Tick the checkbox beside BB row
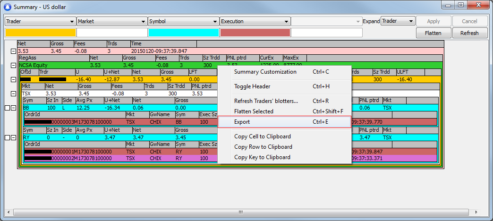 click(7, 108)
